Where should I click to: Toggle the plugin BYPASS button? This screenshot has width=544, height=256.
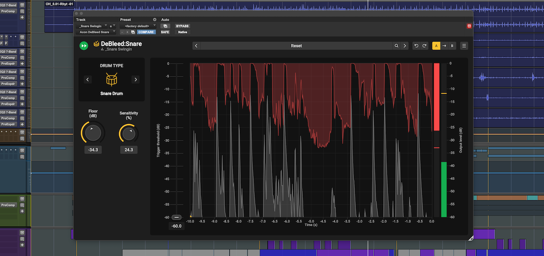click(x=182, y=26)
